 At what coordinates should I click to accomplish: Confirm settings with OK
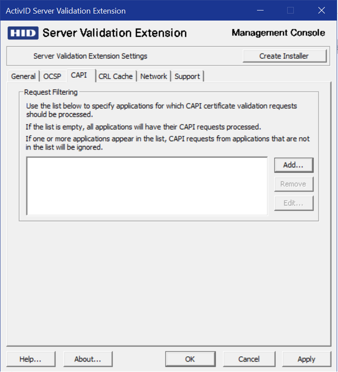(x=190, y=359)
